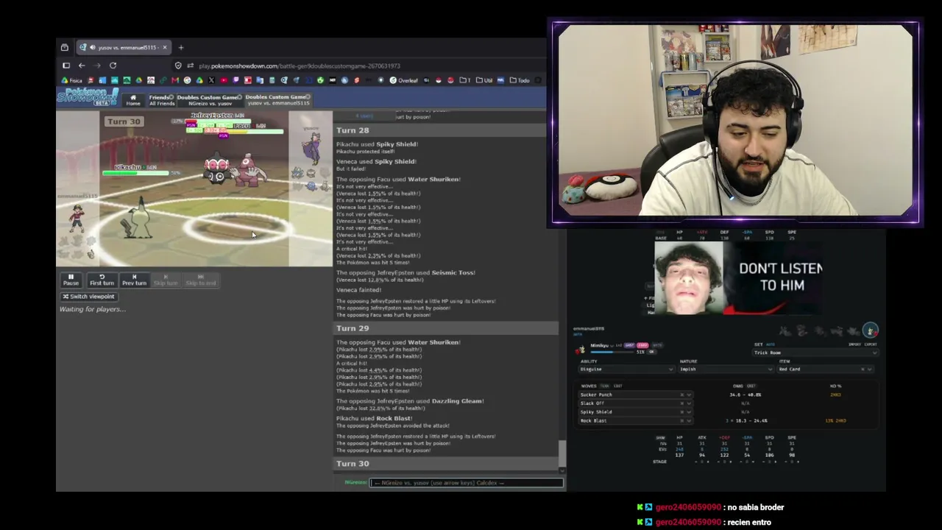
Task: Click the opposing trainer yusov sprite
Action: click(312, 148)
